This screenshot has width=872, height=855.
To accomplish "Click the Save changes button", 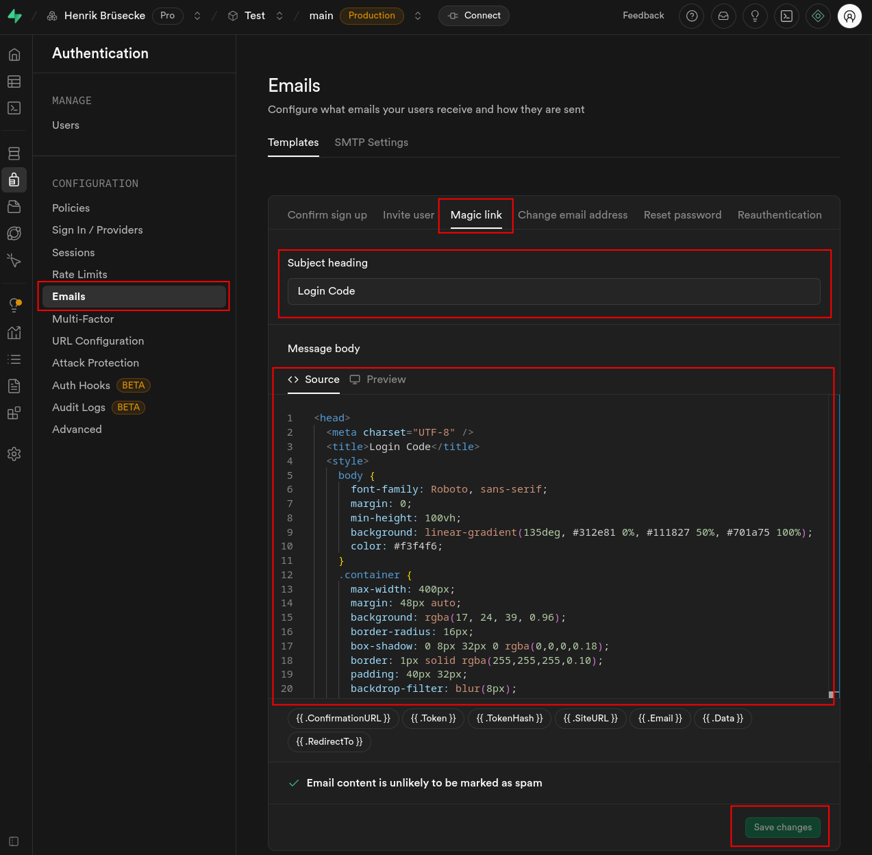I will click(x=782, y=827).
